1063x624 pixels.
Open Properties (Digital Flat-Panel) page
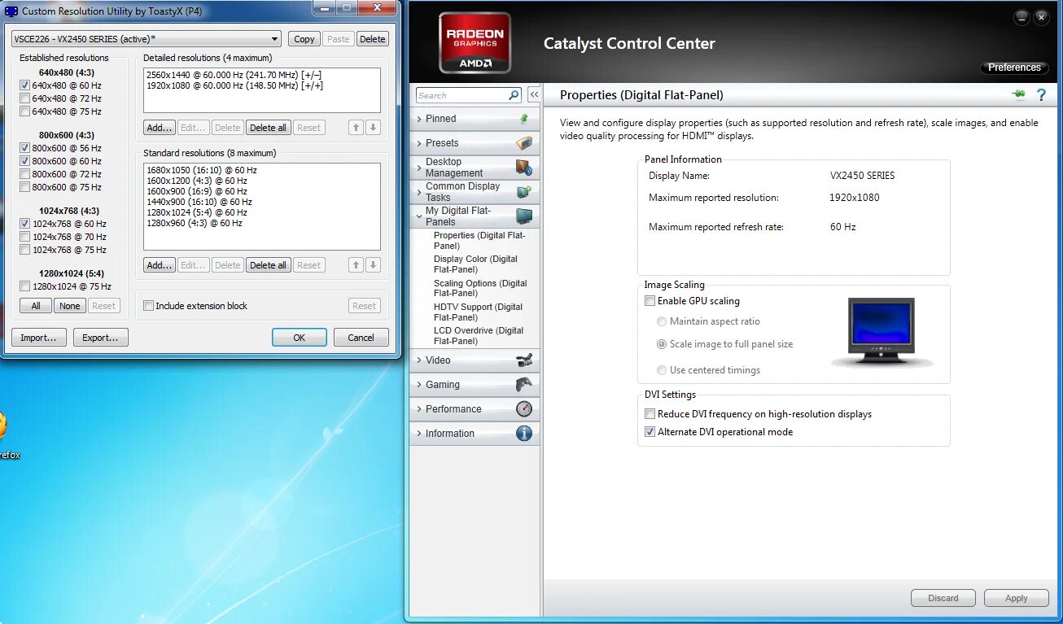[x=480, y=240]
